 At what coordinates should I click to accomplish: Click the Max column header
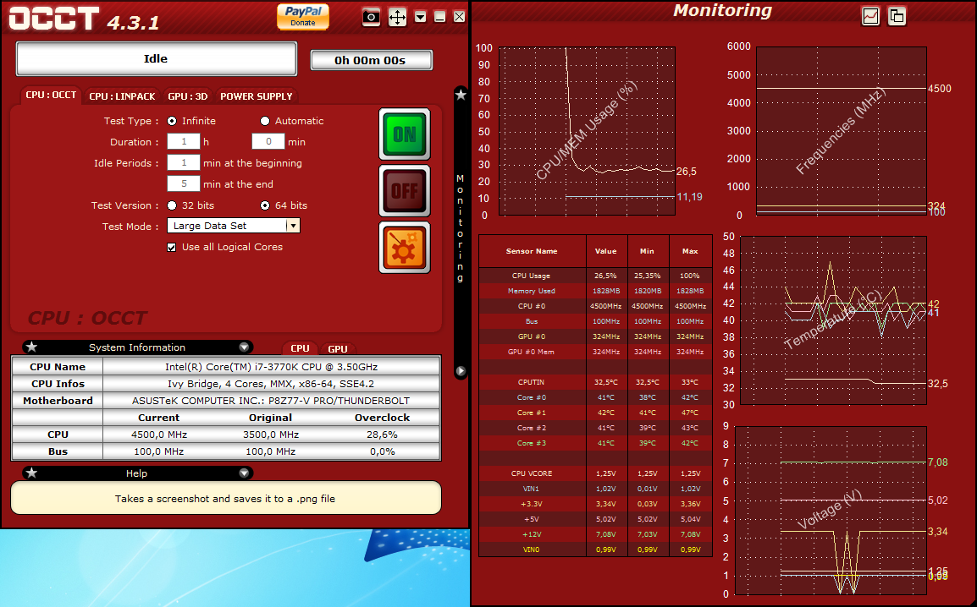point(690,251)
